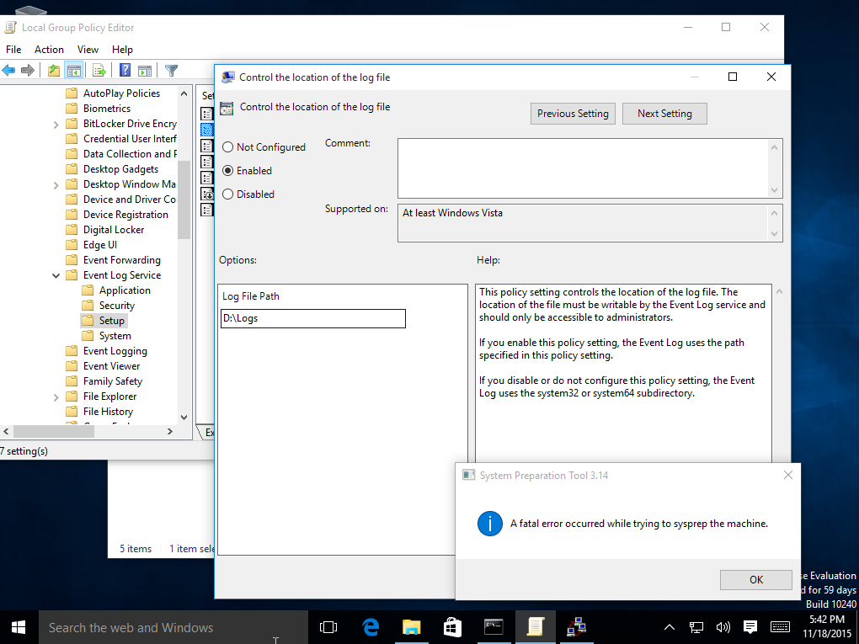Close the System Preparation Tool dialog
Image resolution: width=859 pixels, height=644 pixels.
click(x=787, y=475)
